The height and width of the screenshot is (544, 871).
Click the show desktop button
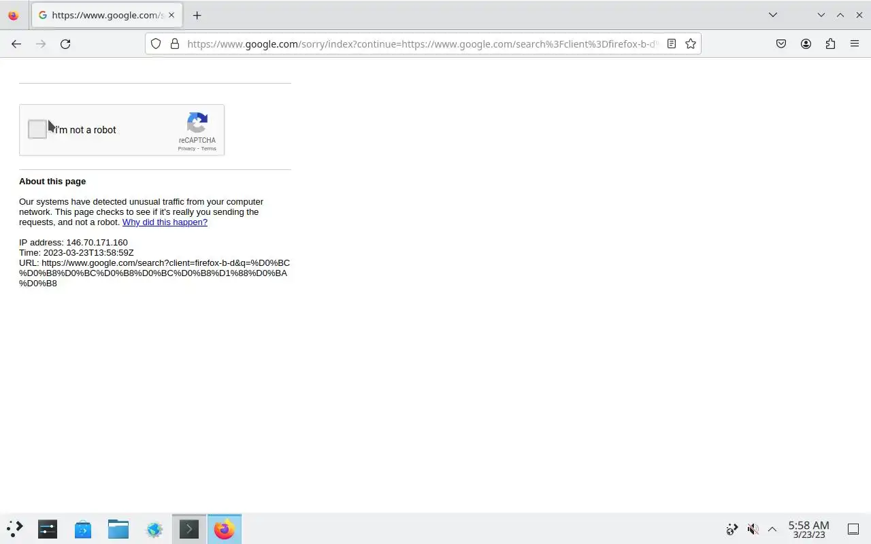tap(853, 529)
